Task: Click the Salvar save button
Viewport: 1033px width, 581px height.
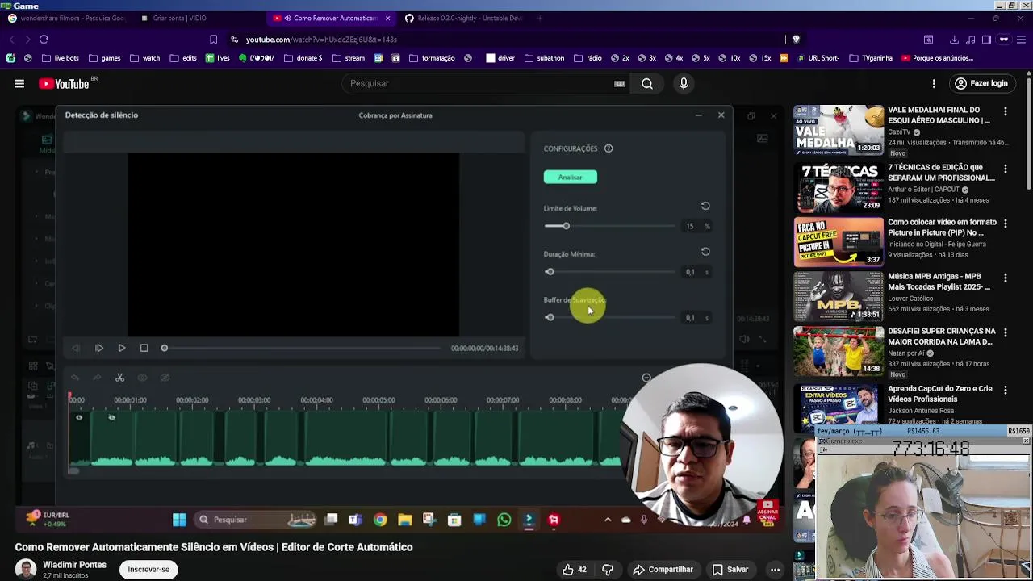Action: coord(730,570)
